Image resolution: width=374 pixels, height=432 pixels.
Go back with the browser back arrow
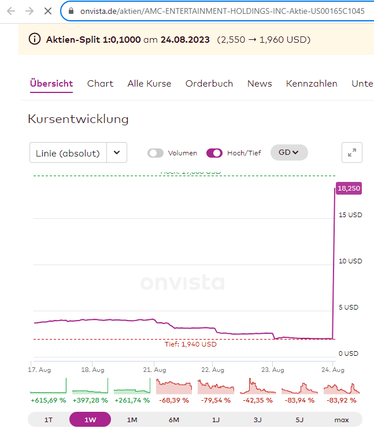pos(11,11)
